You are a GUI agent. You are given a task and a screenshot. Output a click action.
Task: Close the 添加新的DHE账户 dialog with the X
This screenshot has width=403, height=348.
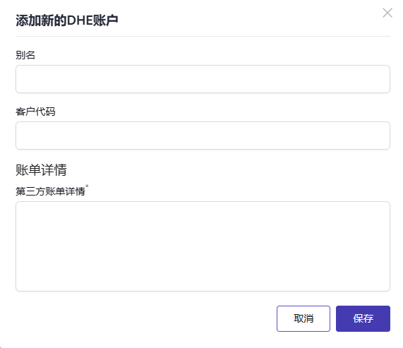387,13
